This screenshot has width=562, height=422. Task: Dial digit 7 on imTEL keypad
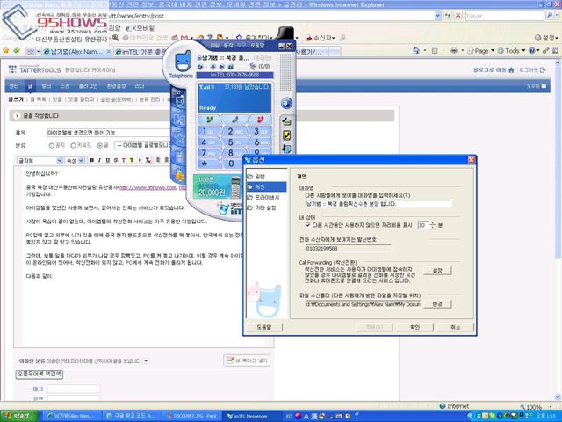point(208,153)
